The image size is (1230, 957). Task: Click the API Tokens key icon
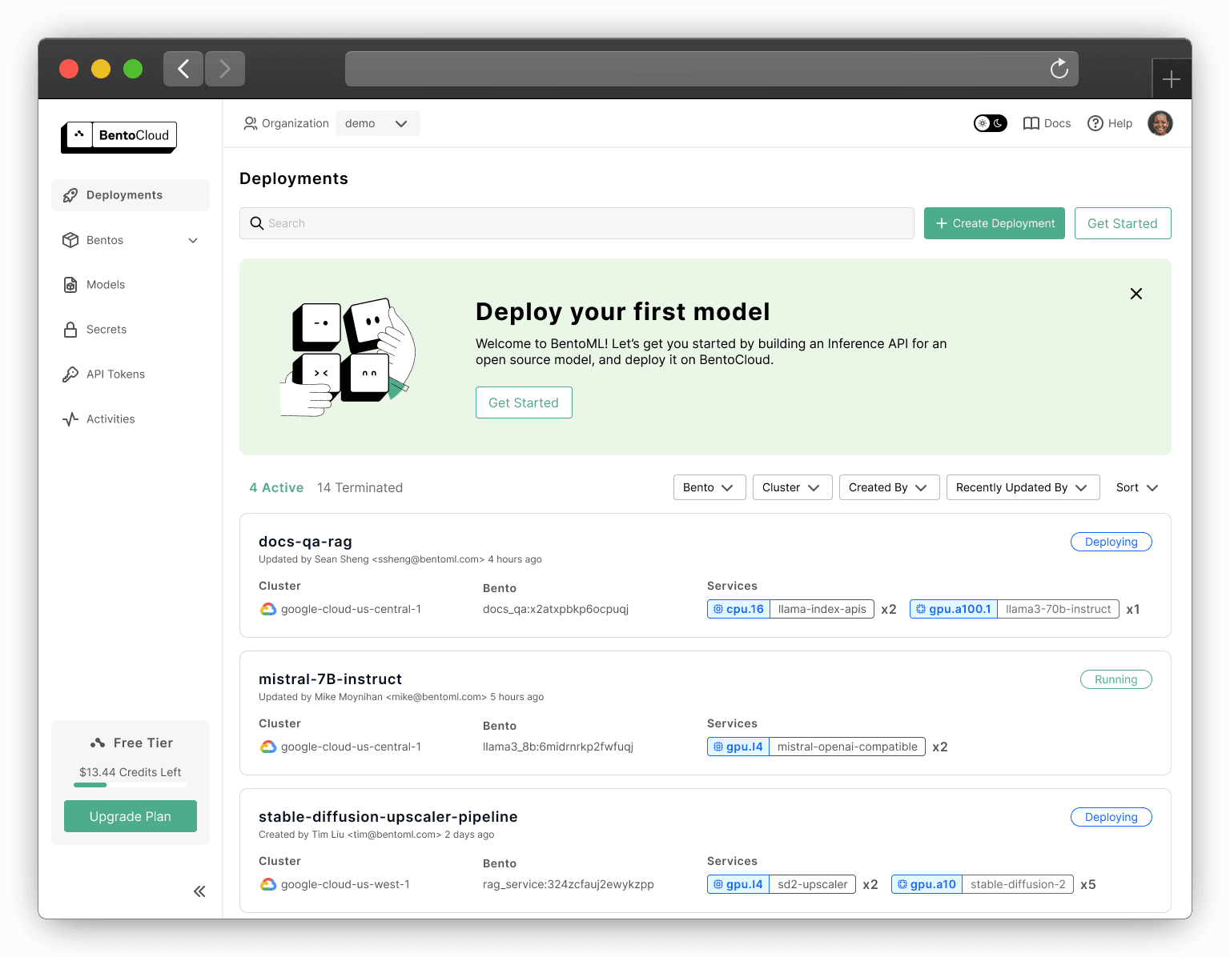click(x=70, y=374)
